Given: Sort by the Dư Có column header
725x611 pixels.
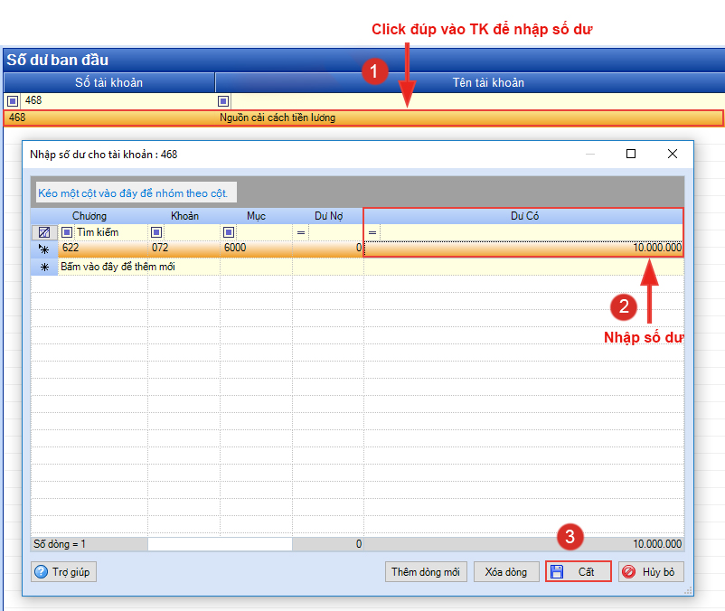Looking at the screenshot, I should [x=524, y=216].
